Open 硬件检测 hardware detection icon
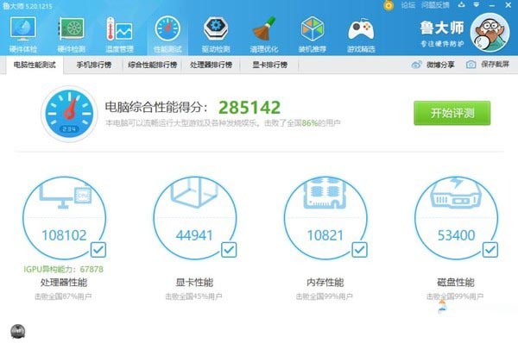This screenshot has width=518, height=343. point(71,29)
